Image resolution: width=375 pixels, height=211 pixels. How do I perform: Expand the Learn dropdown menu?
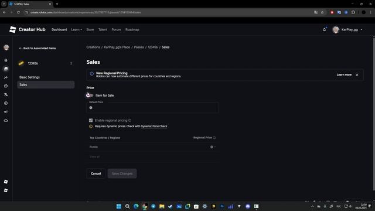(77, 30)
